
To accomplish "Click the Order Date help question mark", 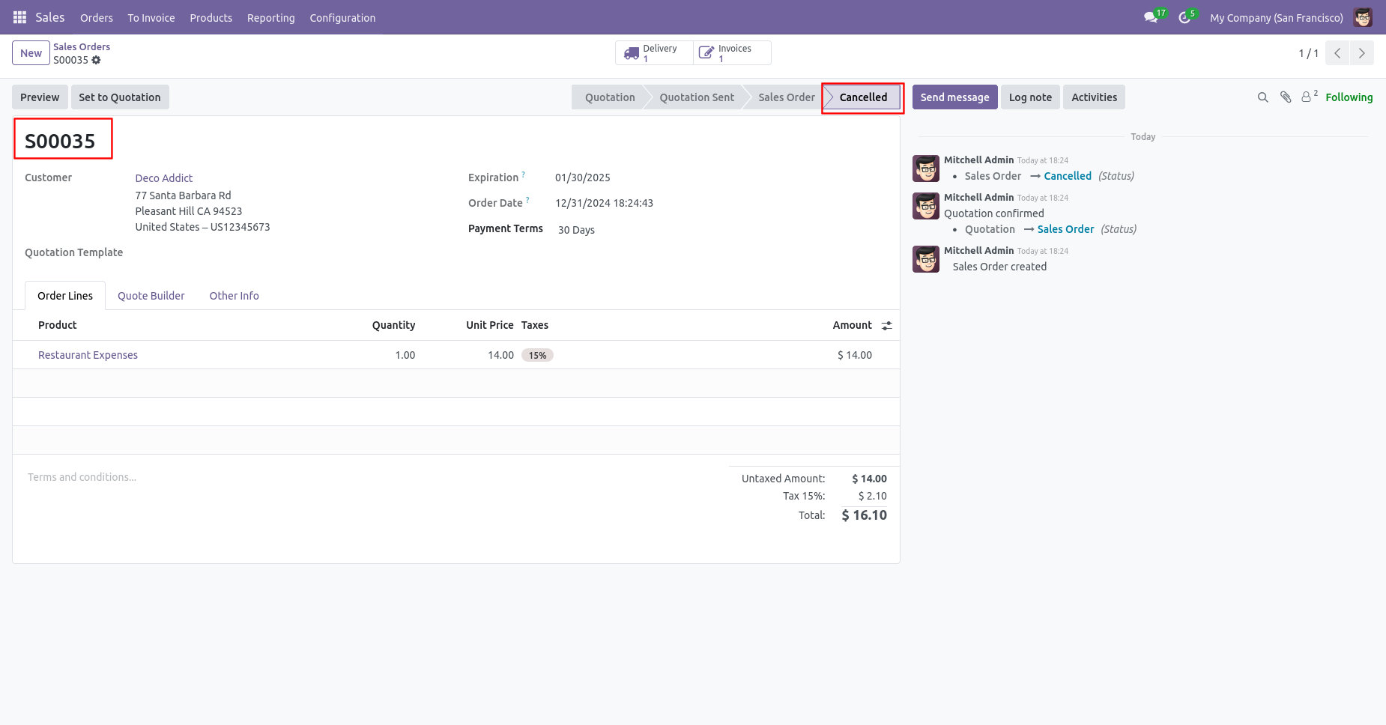I will coord(527,200).
